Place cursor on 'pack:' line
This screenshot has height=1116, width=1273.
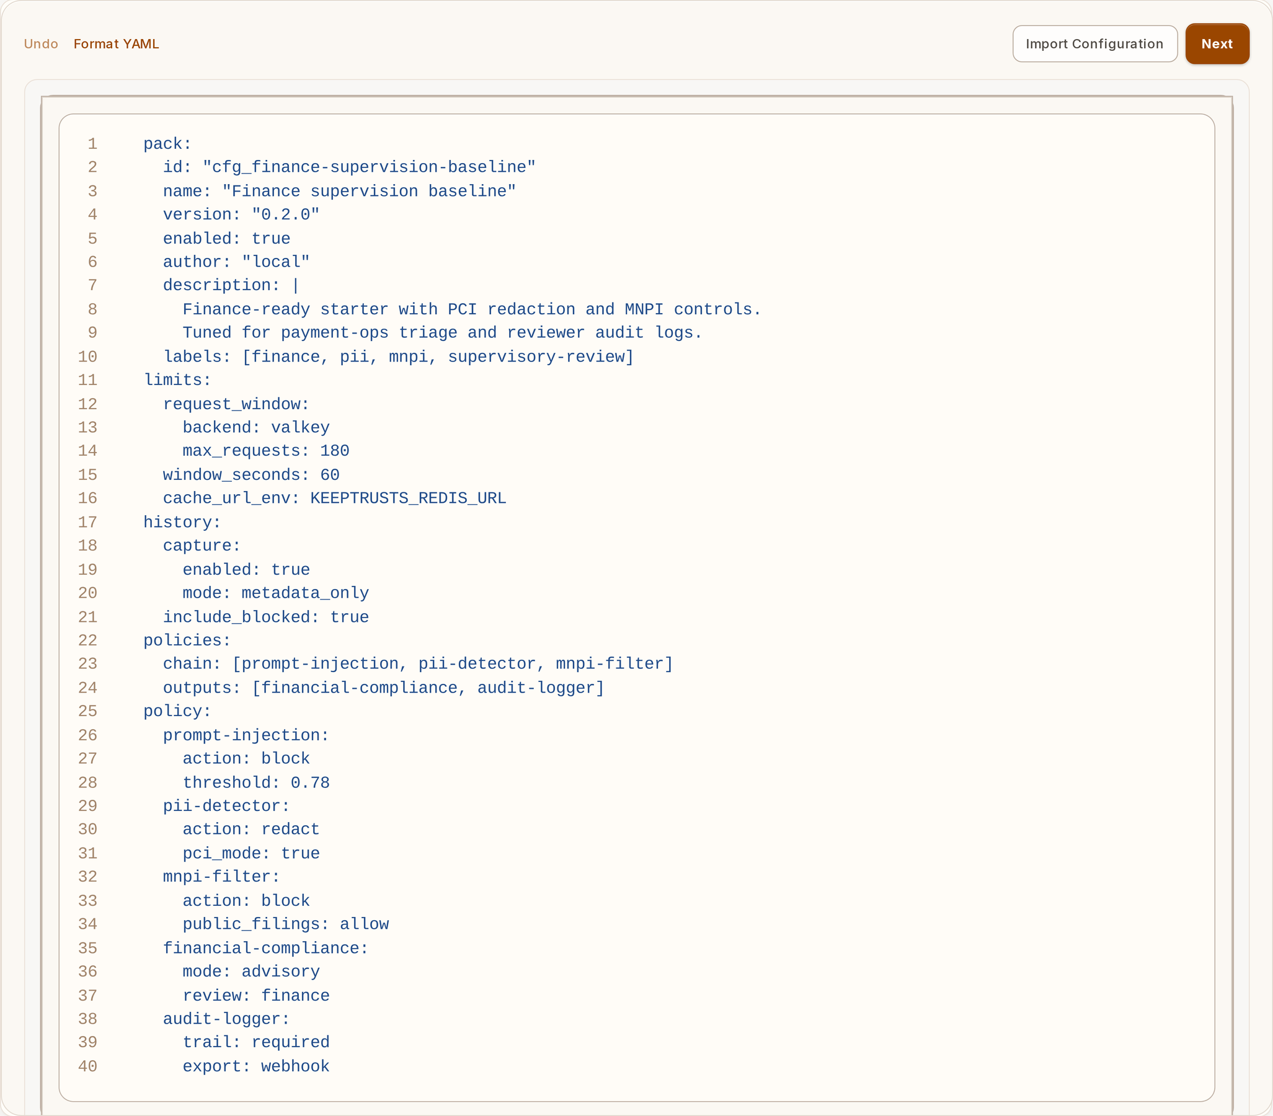pyautogui.click(x=167, y=144)
